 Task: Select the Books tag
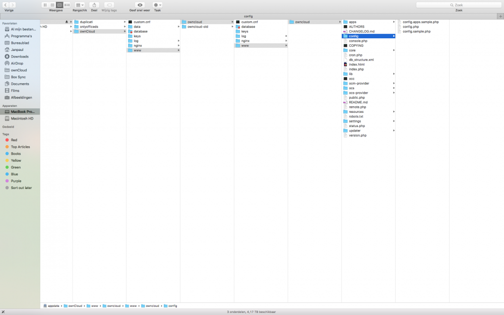click(20, 154)
